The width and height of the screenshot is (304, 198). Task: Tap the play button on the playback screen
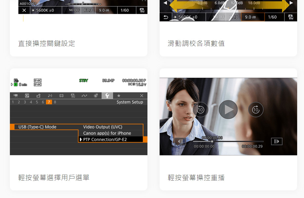click(x=228, y=110)
